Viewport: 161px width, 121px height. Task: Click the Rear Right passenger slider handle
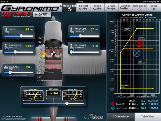(x=71, y=52)
